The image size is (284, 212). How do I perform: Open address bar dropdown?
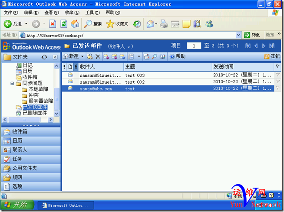coord(238,35)
